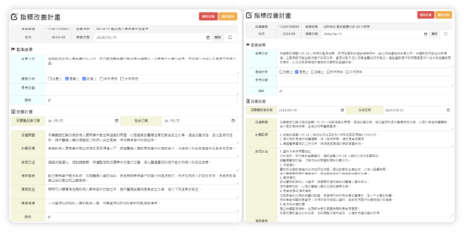The height and width of the screenshot is (232, 464).
Task: Toggle the 關閉 checkbox in 2024-01 form
Action: click(445, 34)
